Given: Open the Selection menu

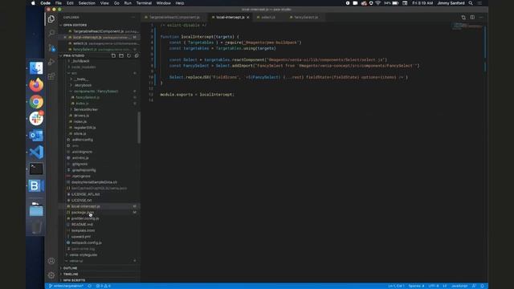Looking at the screenshot, I should [87, 3].
